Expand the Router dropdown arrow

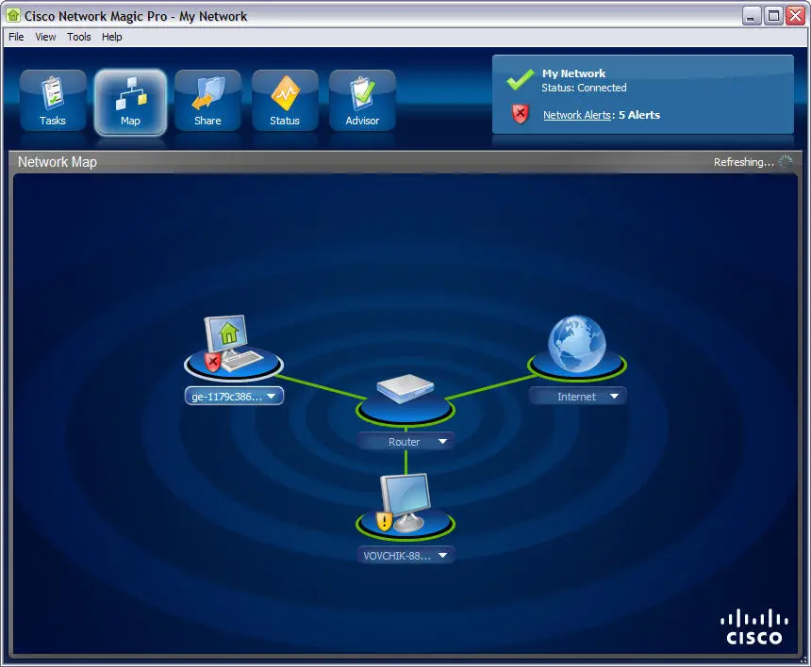pos(442,442)
